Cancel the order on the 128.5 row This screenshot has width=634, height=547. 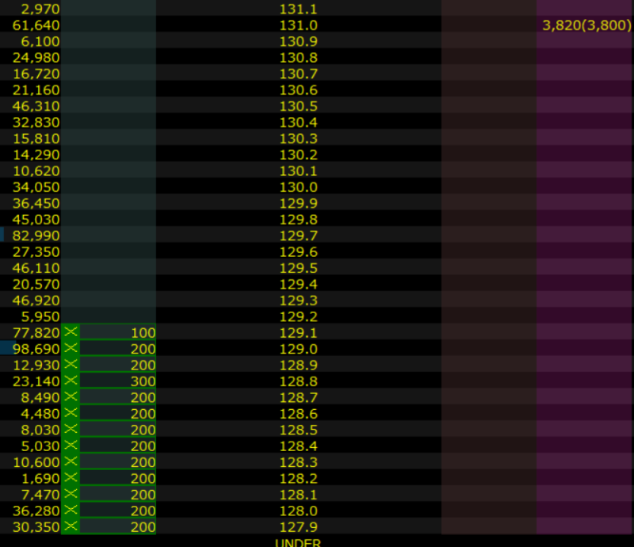[x=71, y=430]
